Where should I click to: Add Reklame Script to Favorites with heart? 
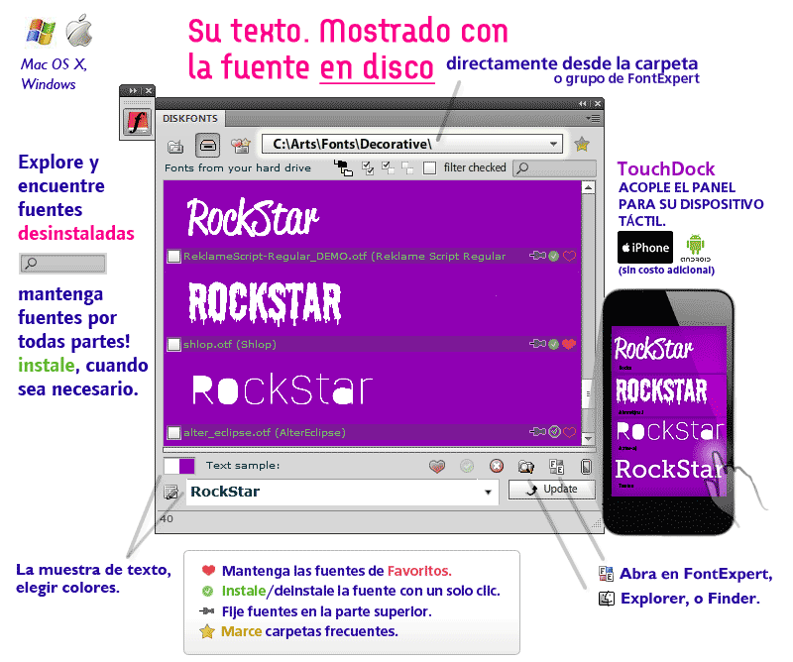click(x=569, y=257)
